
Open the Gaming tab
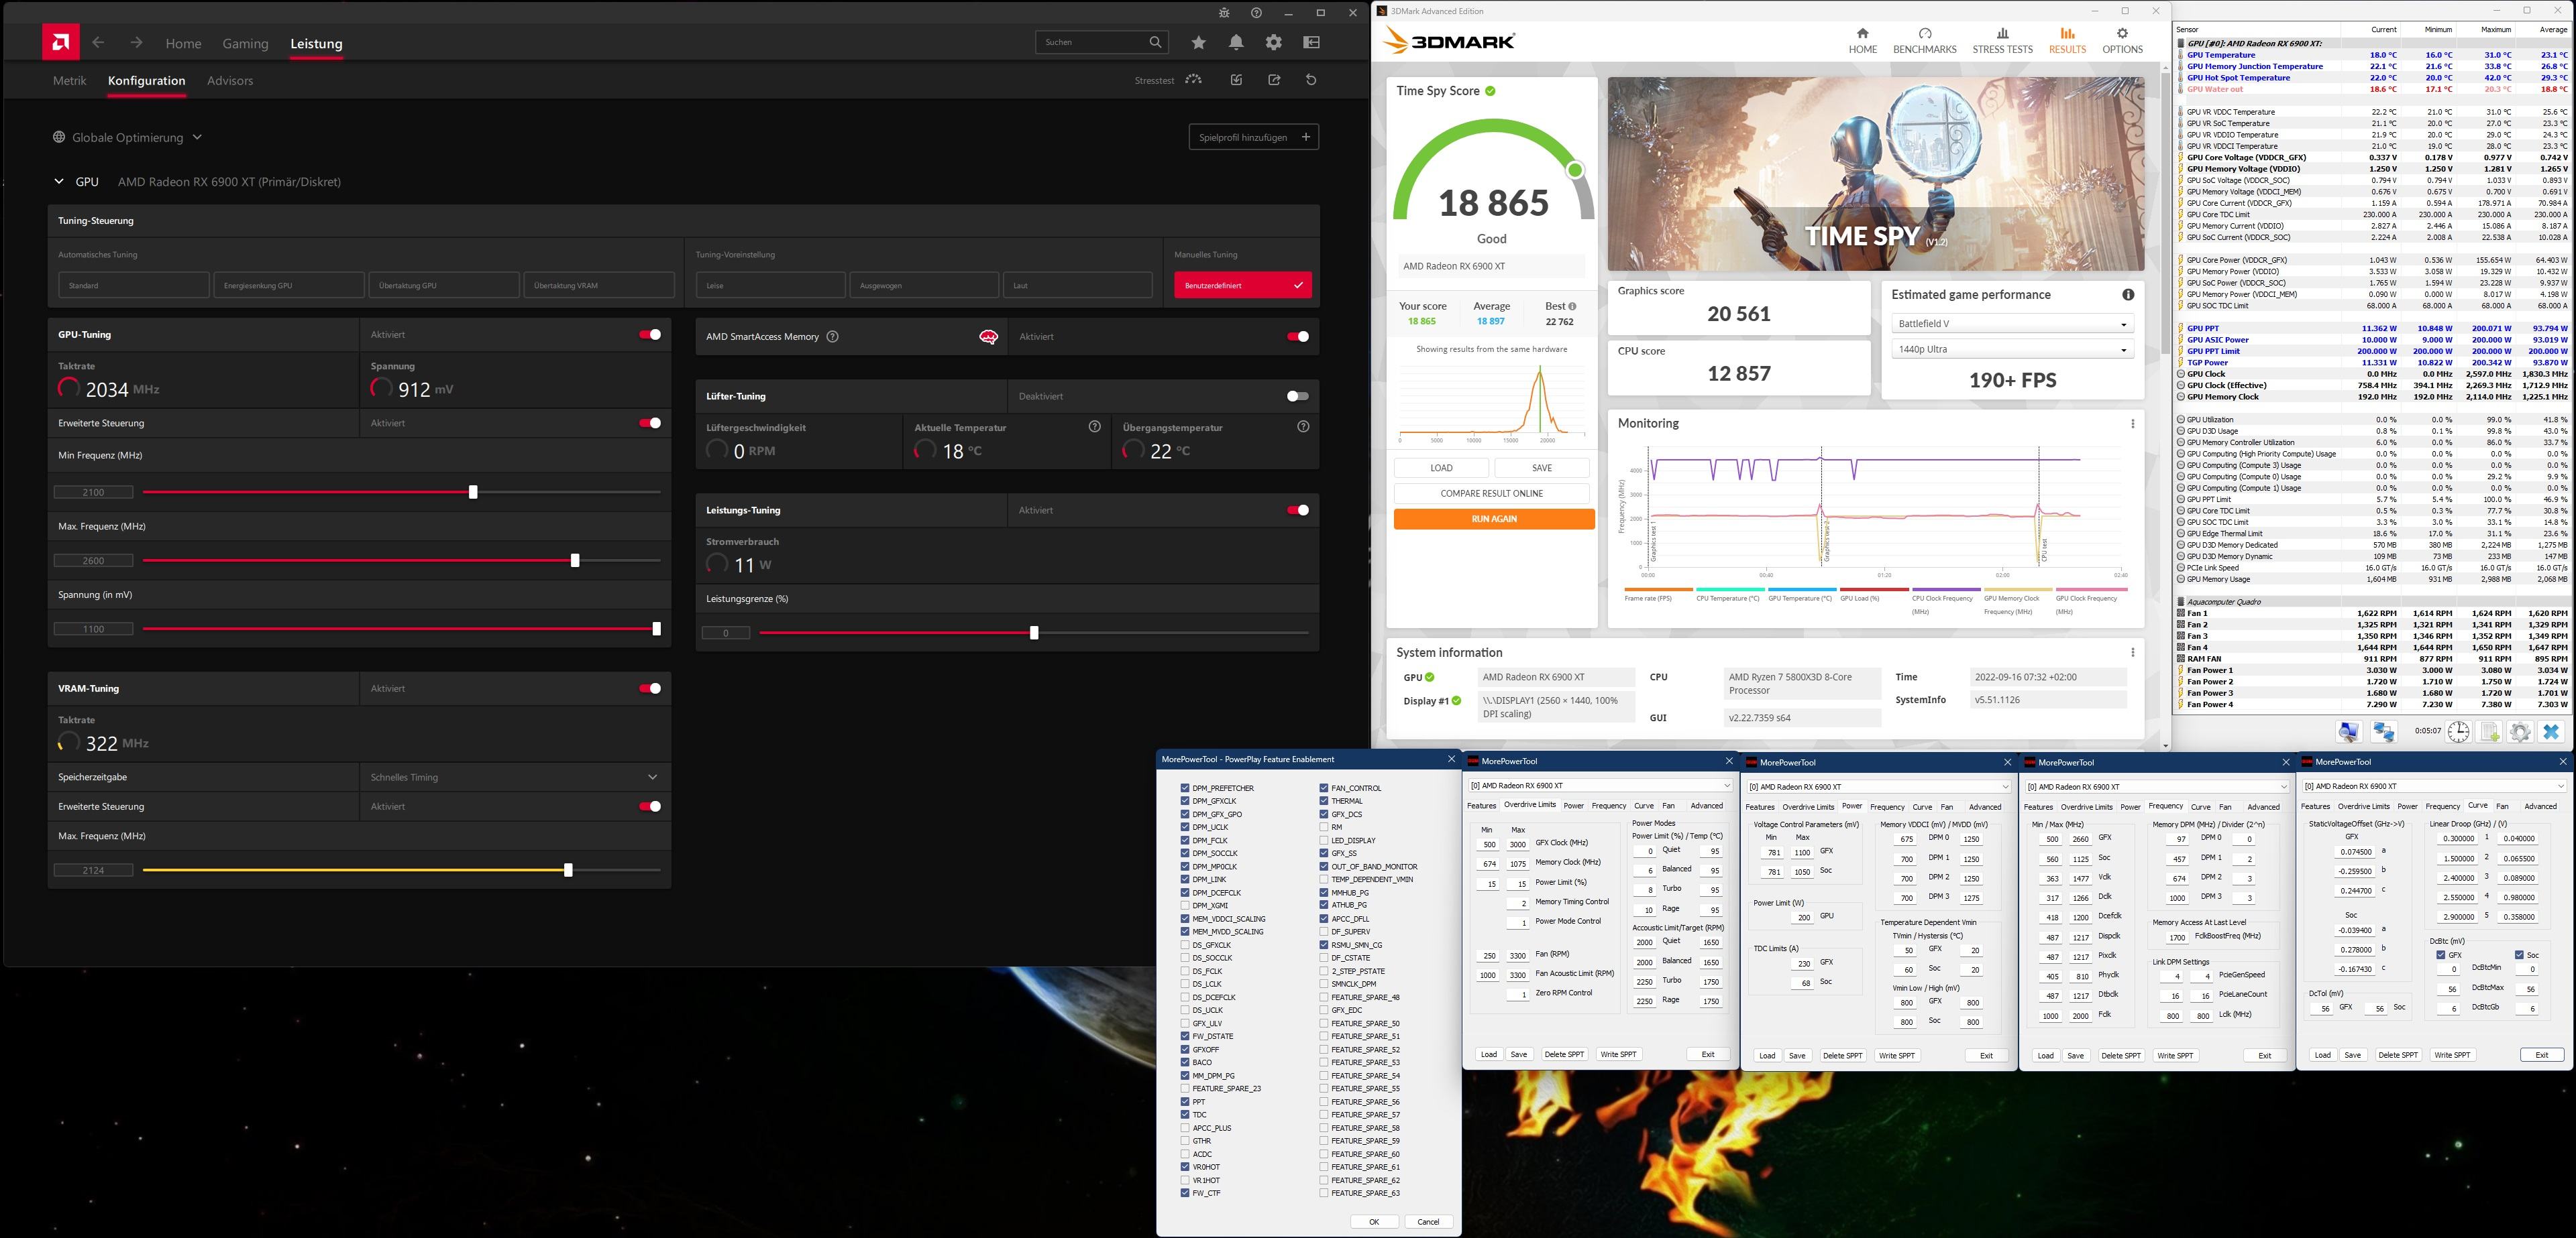point(245,44)
